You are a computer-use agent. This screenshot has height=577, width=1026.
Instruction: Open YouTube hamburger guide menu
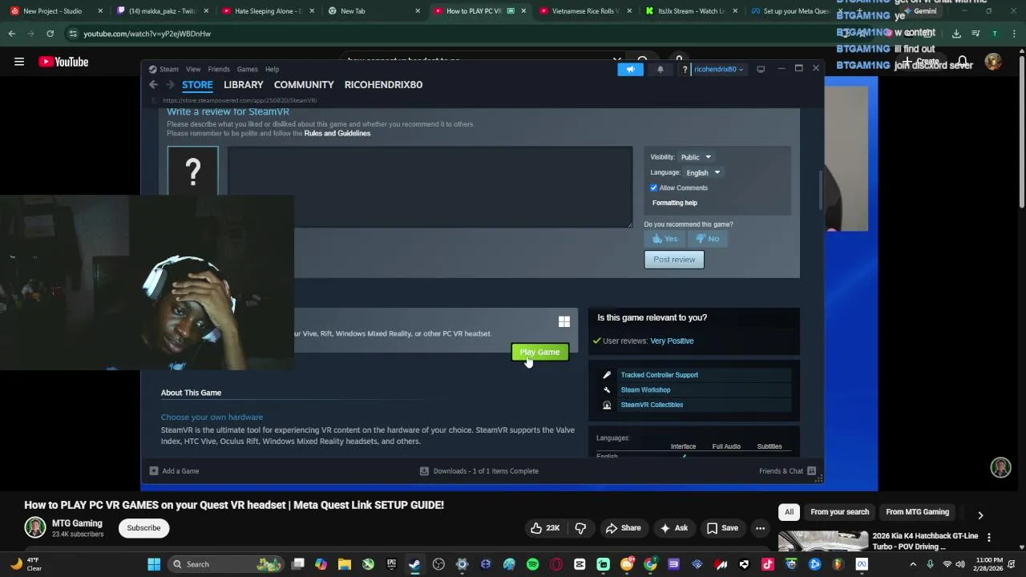coord(19,62)
